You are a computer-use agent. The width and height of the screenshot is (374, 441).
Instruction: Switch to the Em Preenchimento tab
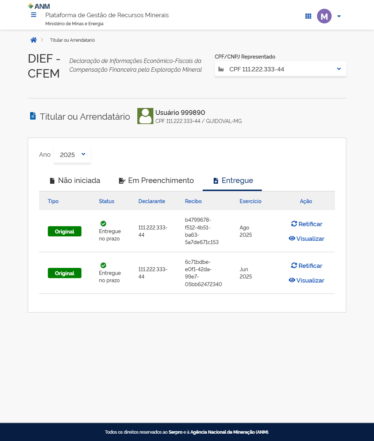point(156,180)
